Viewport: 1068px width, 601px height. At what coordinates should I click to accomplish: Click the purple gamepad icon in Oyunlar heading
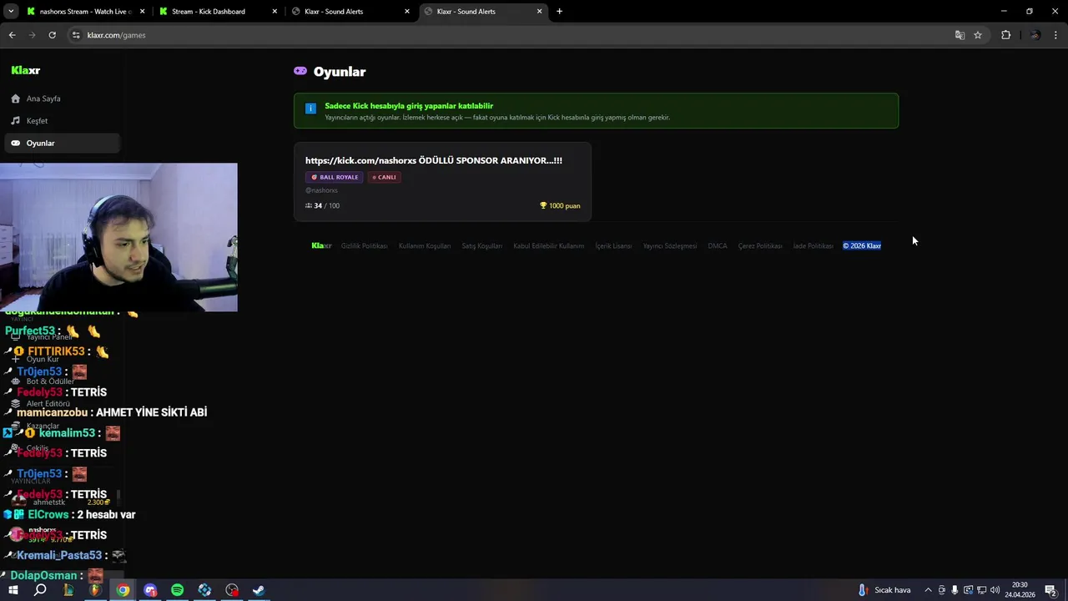pyautogui.click(x=300, y=71)
